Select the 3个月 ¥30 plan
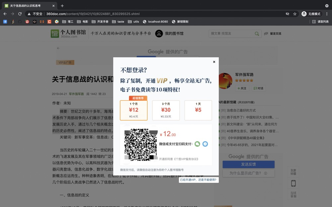 click(x=166, y=110)
